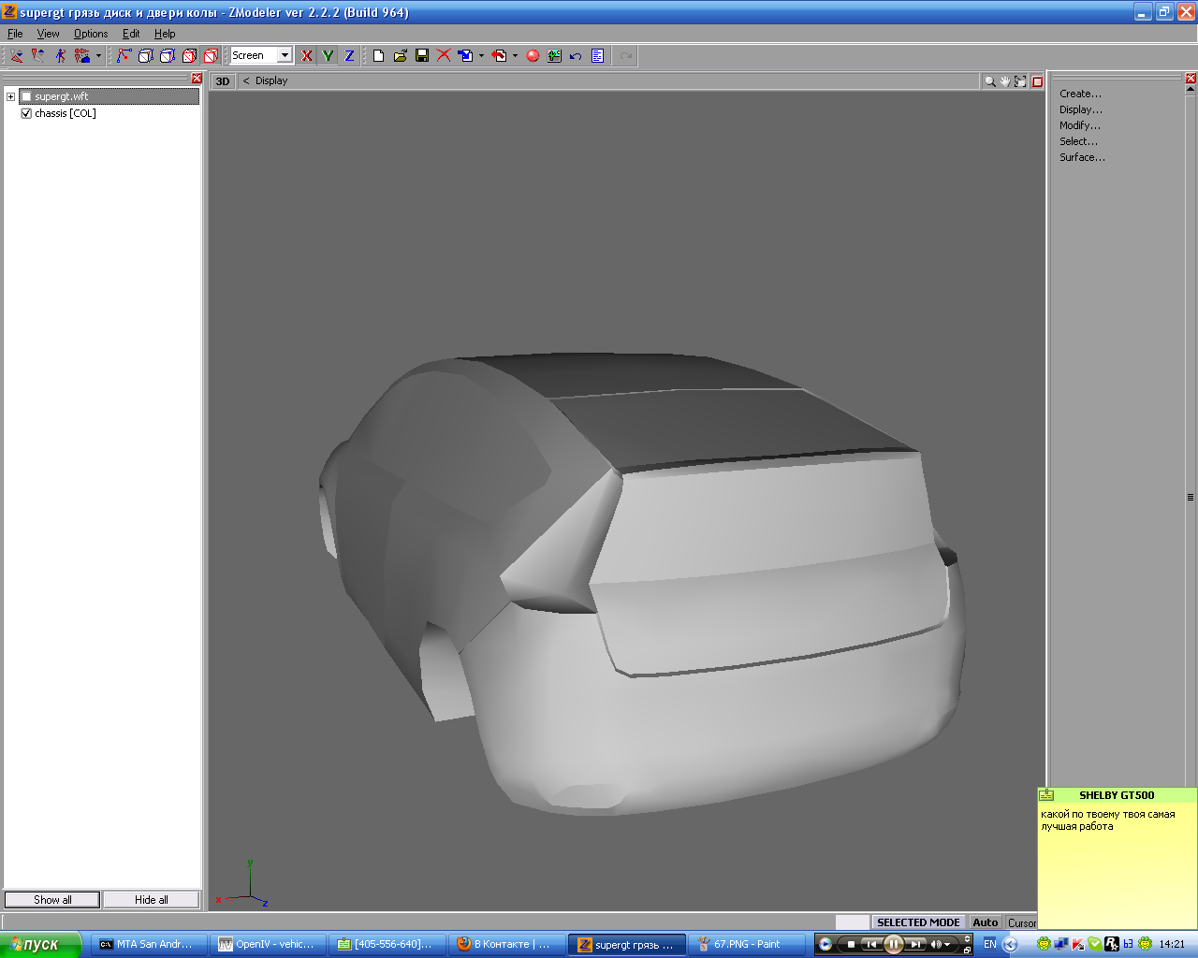Select the viewport zoom magnifier tool
This screenshot has width=1198, height=958.
[989, 81]
